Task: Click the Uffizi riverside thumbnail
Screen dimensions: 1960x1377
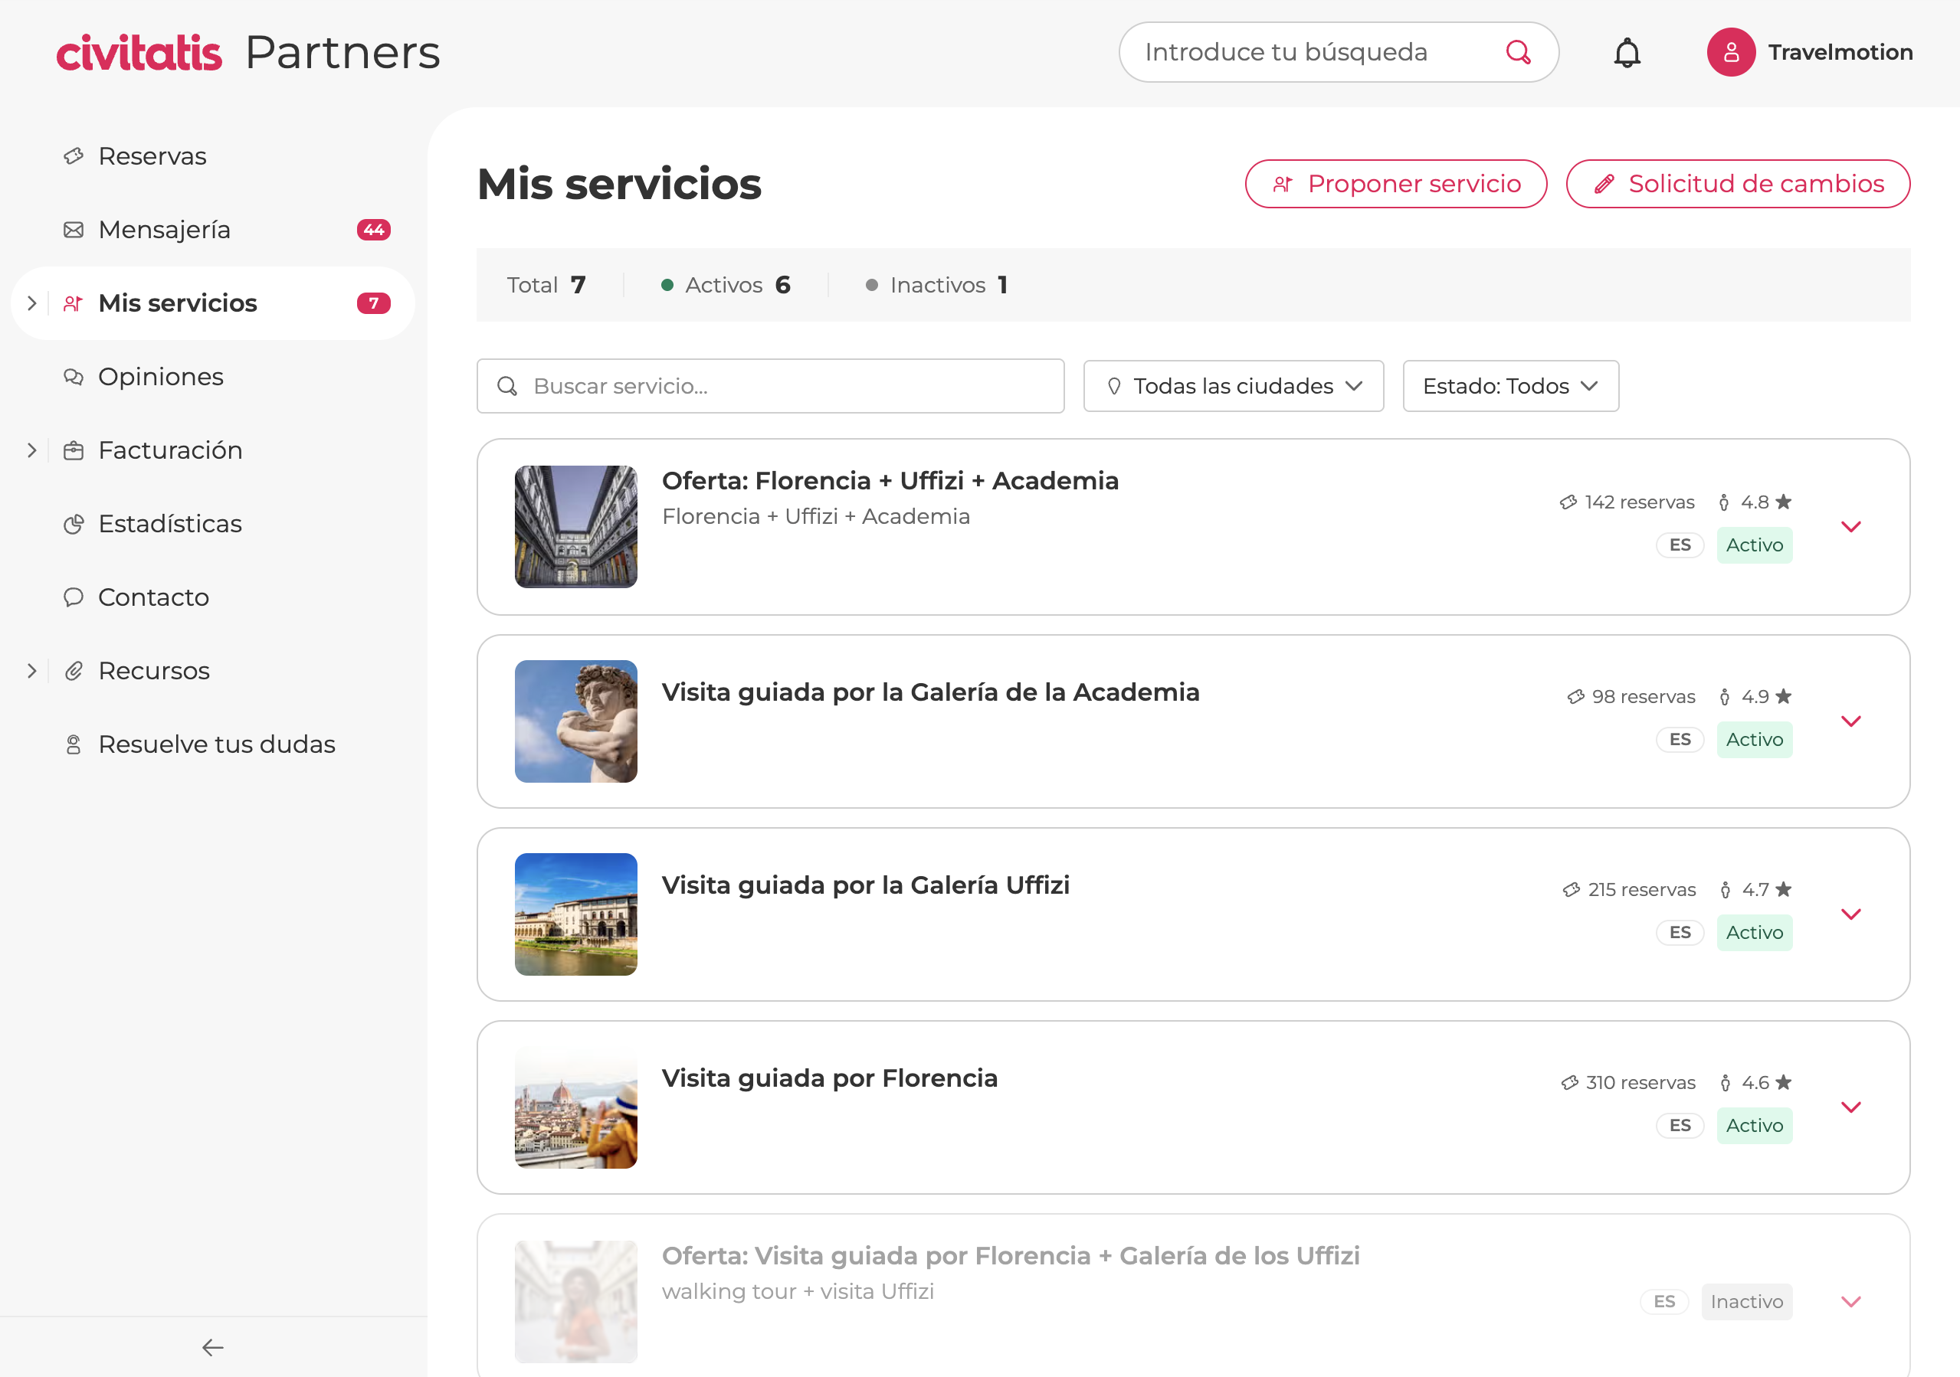Action: (576, 914)
